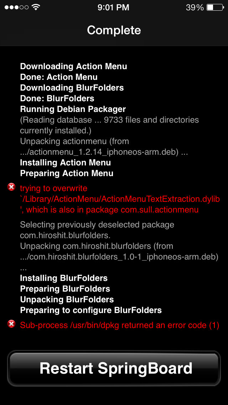
Task: Tap the trying to overwrite error text
Action: coord(54,188)
